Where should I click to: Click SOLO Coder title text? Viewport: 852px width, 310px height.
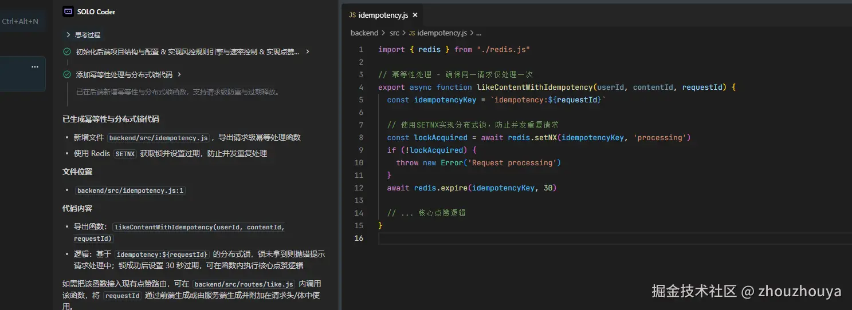click(96, 11)
